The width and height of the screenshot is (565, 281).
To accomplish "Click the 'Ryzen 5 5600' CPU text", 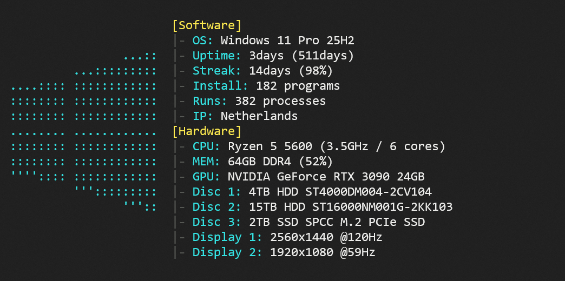I will click(270, 147).
